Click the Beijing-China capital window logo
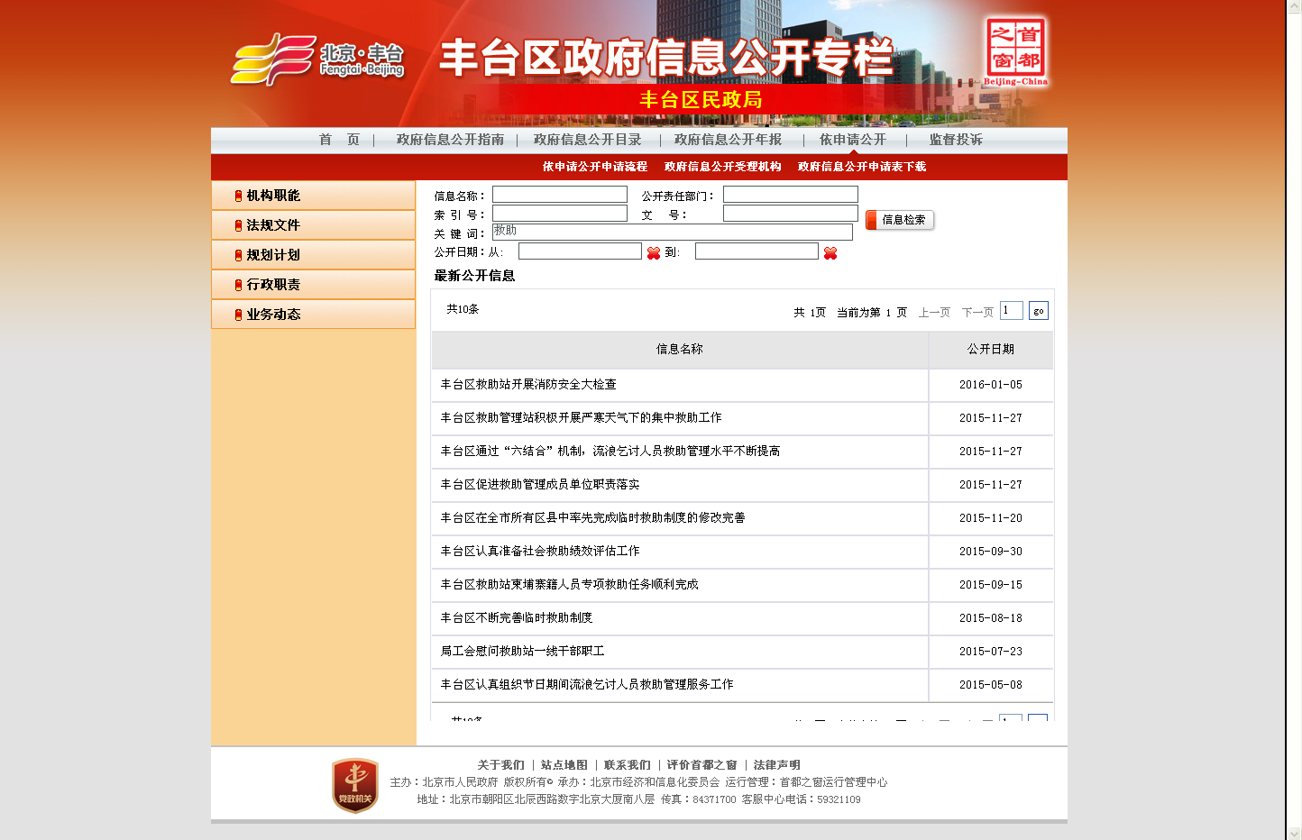This screenshot has width=1302, height=840. point(1015,50)
